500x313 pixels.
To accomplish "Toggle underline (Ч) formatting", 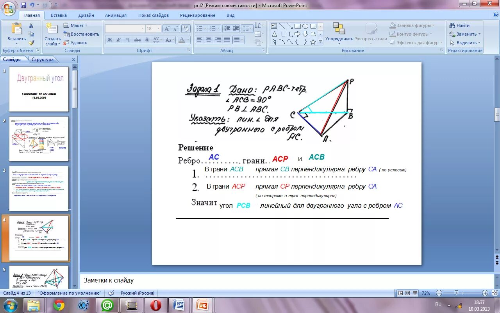I will 128,40.
